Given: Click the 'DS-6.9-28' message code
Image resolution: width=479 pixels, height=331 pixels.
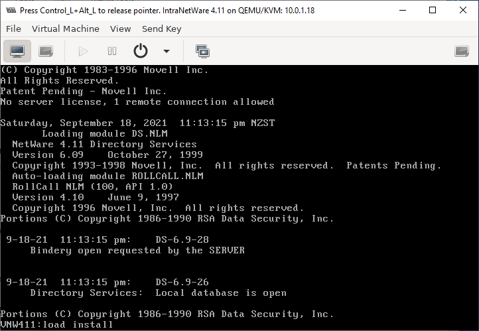Looking at the screenshot, I should coord(182,239).
